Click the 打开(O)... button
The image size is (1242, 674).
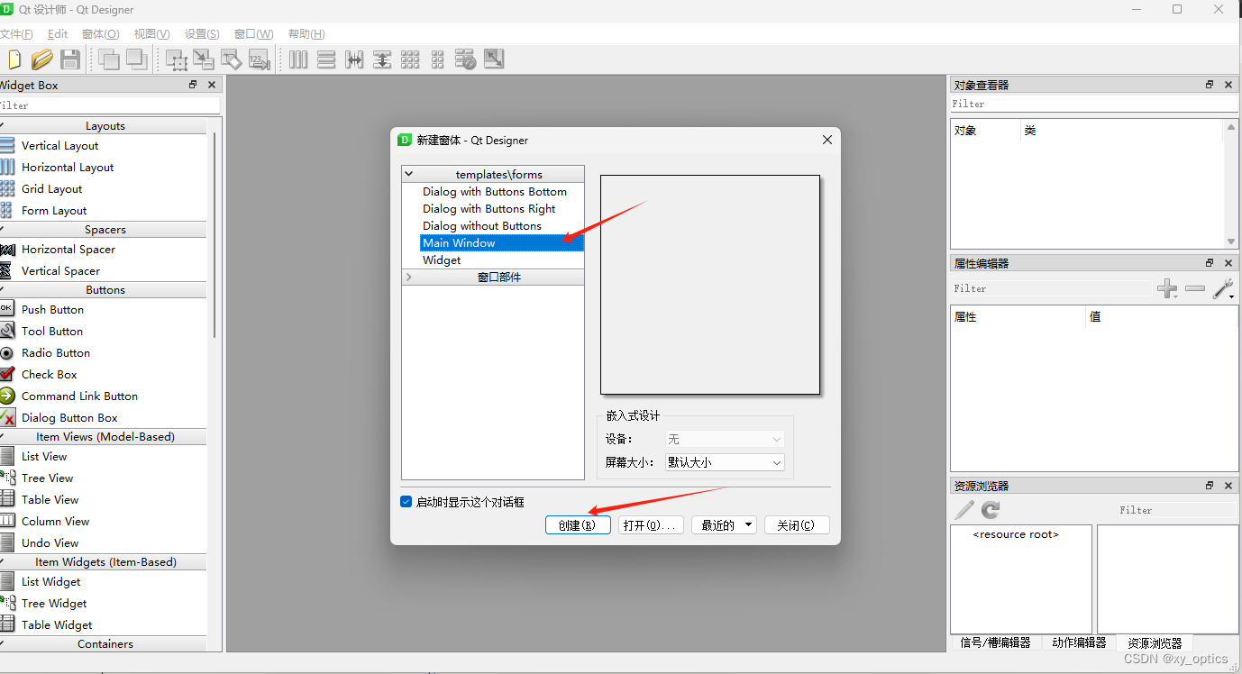click(650, 525)
